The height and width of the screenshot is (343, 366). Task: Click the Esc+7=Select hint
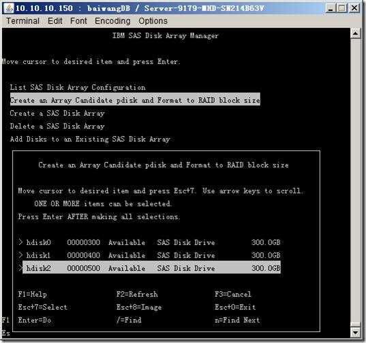42,307
